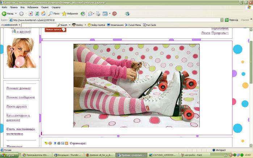Viewport: 253px width, 158px height.
Task: Open Screensavers toolbar button
Action: click(x=115, y=25)
